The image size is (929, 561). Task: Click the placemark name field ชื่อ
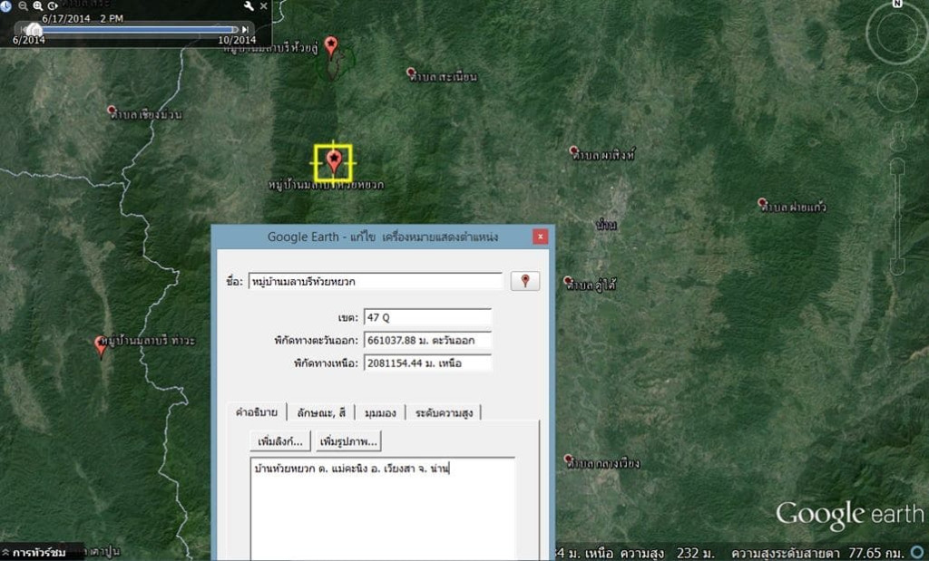376,281
